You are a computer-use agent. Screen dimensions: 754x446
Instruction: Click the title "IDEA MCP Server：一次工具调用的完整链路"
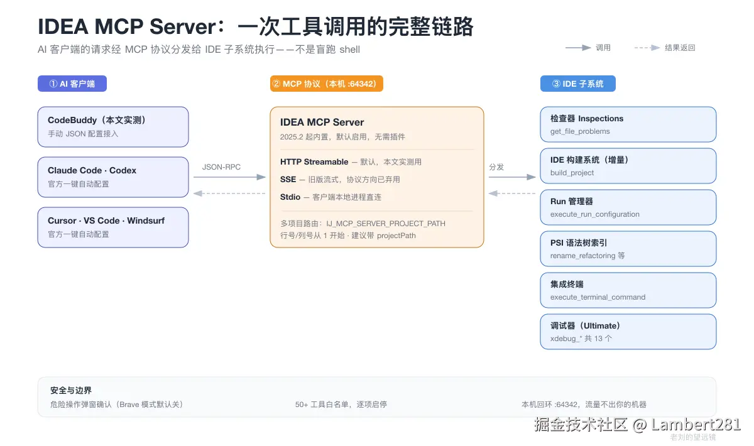click(x=256, y=26)
